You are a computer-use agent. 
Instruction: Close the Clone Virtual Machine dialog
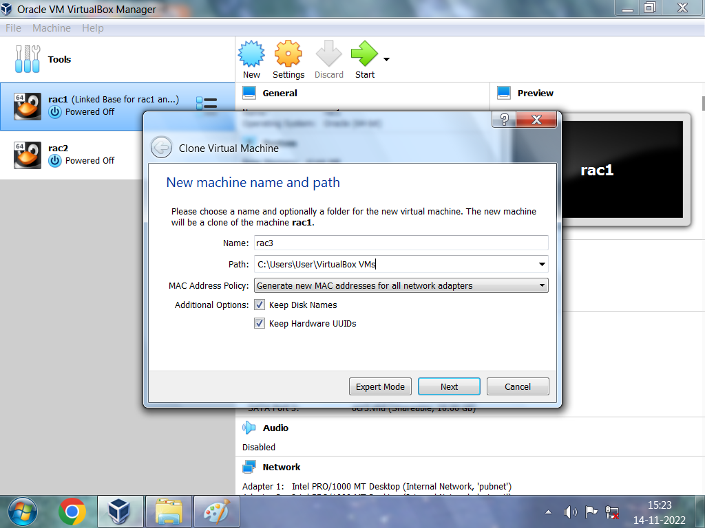tap(536, 120)
